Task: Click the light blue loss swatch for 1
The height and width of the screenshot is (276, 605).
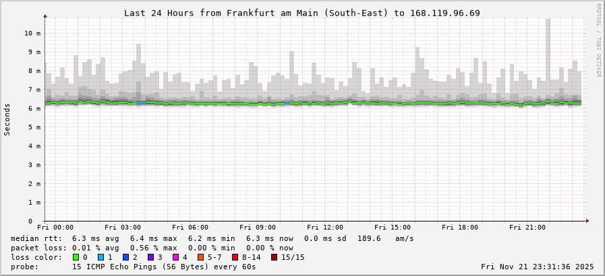Action: (x=100, y=257)
